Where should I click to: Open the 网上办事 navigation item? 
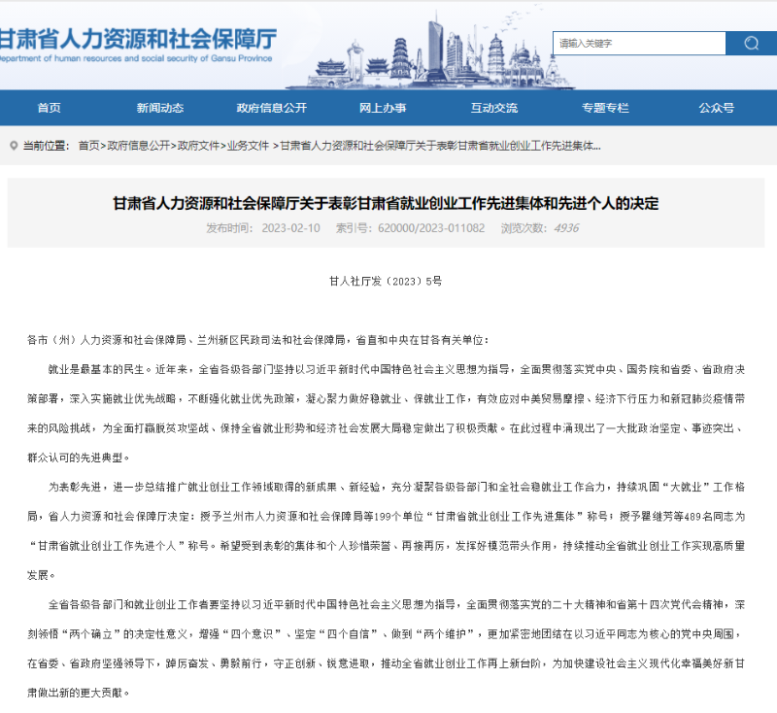point(383,108)
